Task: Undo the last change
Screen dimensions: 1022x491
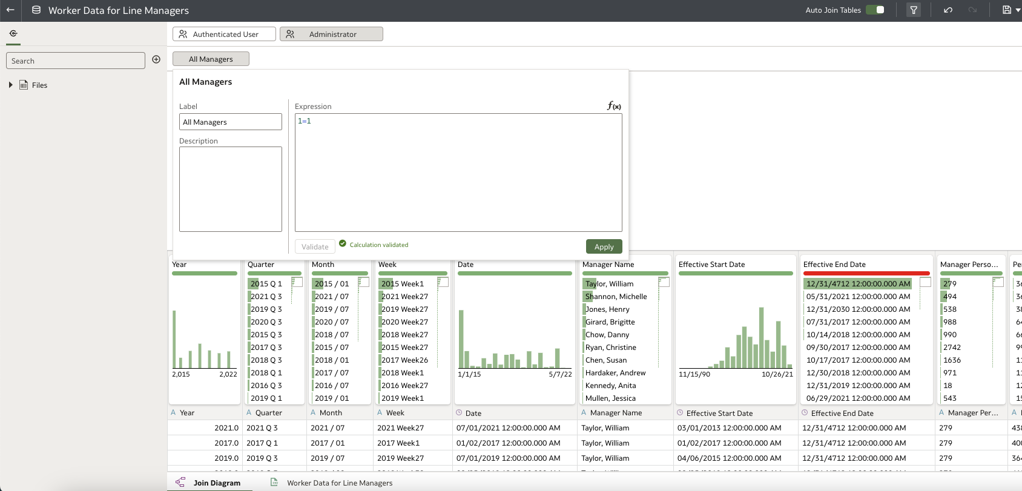Action: [x=948, y=10]
